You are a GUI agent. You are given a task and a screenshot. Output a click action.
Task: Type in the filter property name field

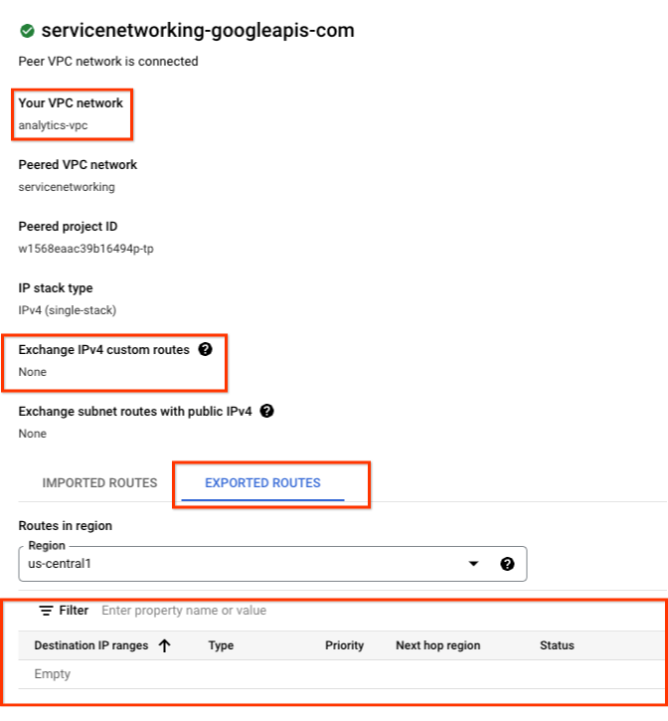pyautogui.click(x=298, y=611)
